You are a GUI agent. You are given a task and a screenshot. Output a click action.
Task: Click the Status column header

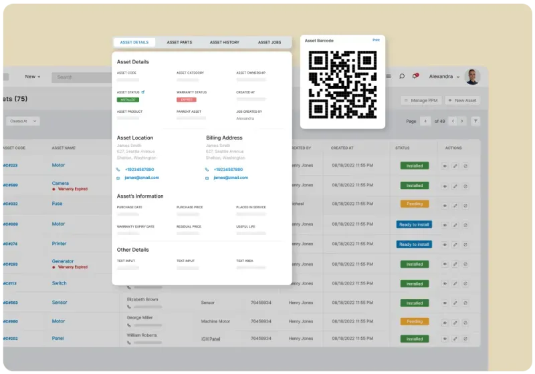click(403, 148)
